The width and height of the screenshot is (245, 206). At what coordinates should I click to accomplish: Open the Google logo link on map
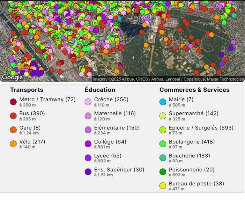(x=12, y=77)
